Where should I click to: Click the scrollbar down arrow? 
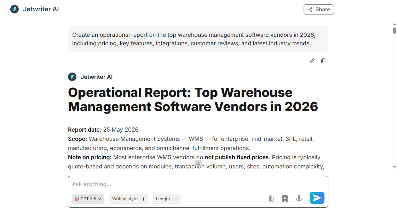coord(395,167)
